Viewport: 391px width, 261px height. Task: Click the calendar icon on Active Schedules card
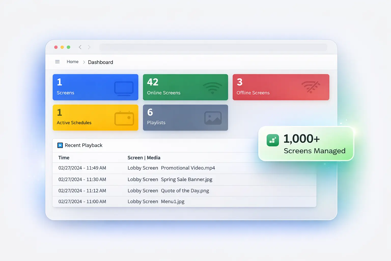pos(124,118)
